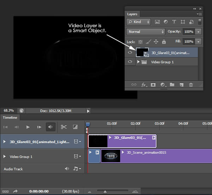Click the lock all padlock icon
Screen dimensions: 212x195
pyautogui.click(x=164, y=42)
